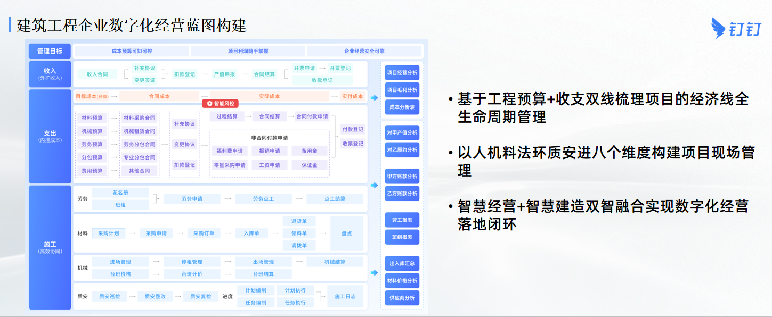Image resolution: width=772 pixels, height=317 pixels.
Task: Open the 劳工报表 button
Action: 402,220
